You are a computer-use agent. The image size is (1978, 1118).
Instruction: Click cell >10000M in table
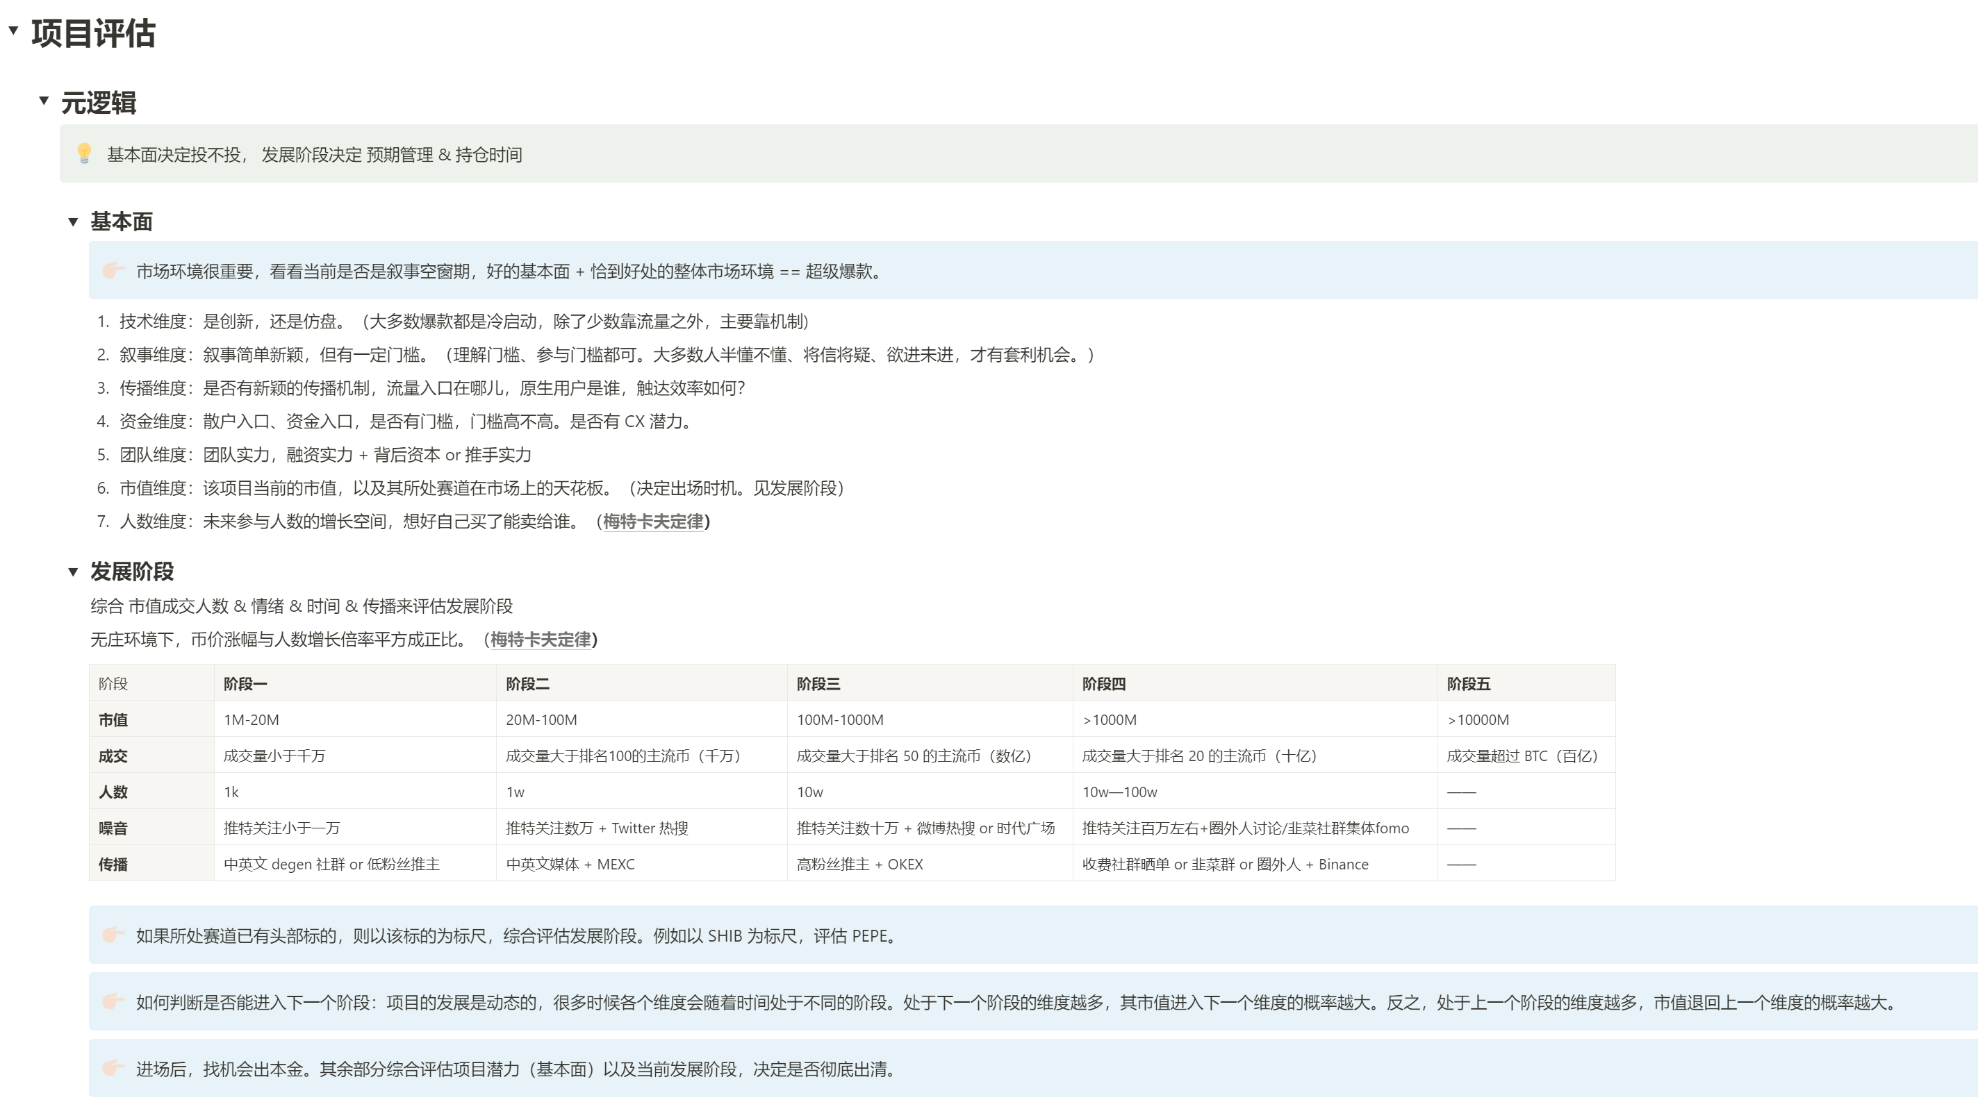pos(1526,719)
